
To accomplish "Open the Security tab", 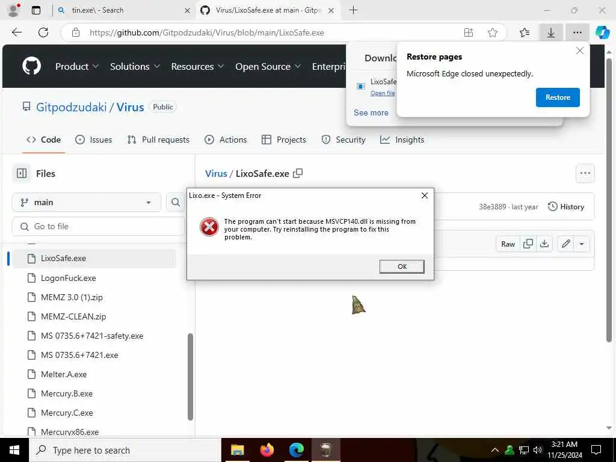I will (343, 140).
